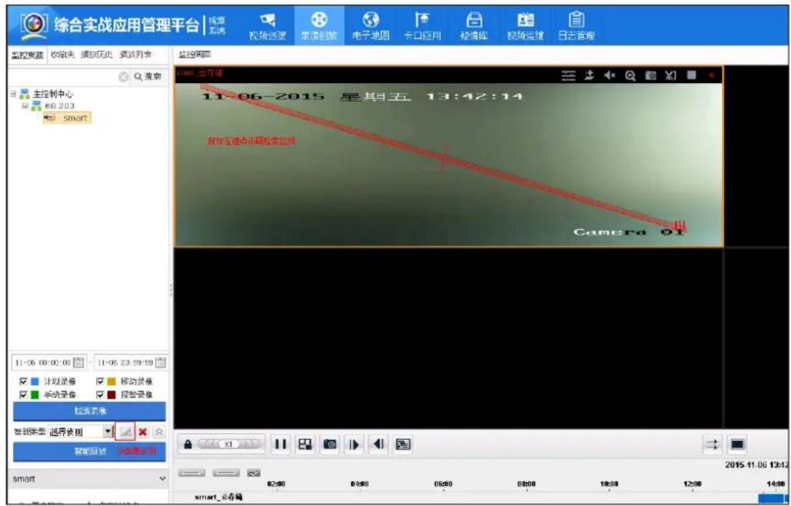Collapse the 主控制中心 tree node
791x506 pixels.
pos(14,93)
